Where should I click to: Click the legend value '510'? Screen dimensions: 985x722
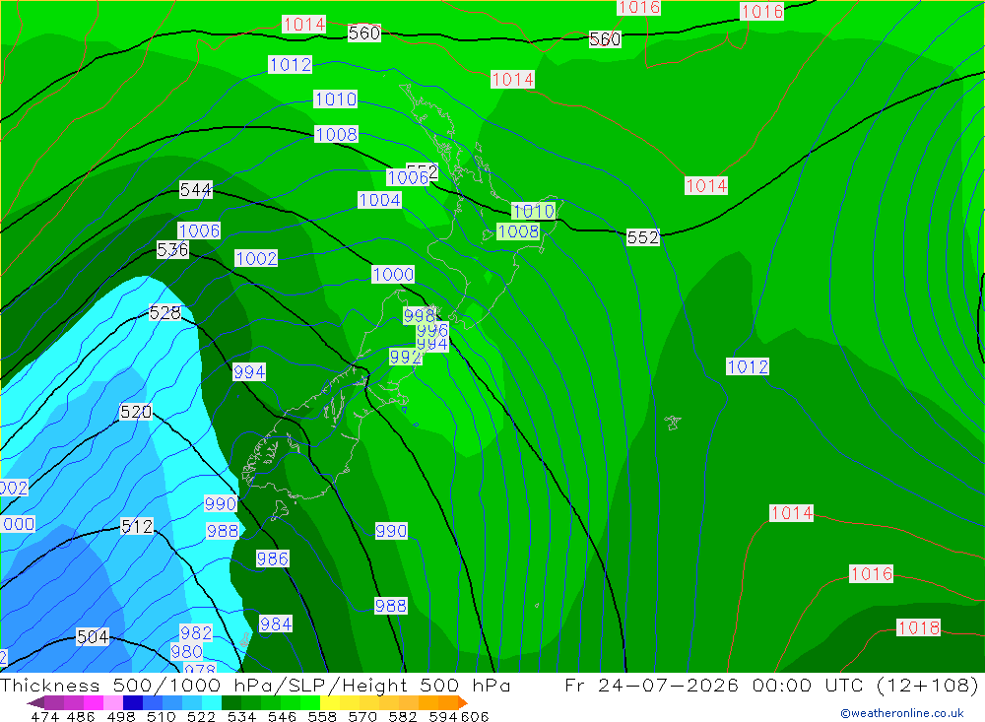162,716
